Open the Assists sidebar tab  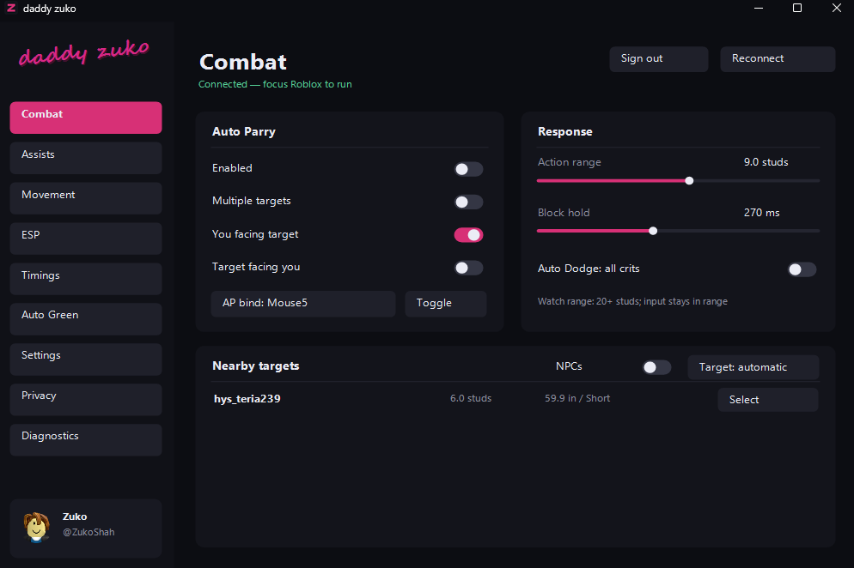(x=86, y=158)
